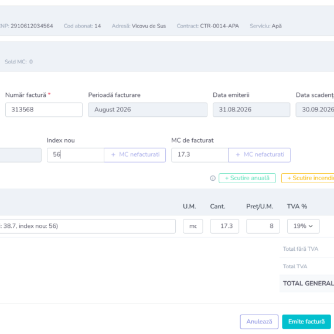
Task: Click the Data emiterii field 31.08.2026
Action: 251,110
